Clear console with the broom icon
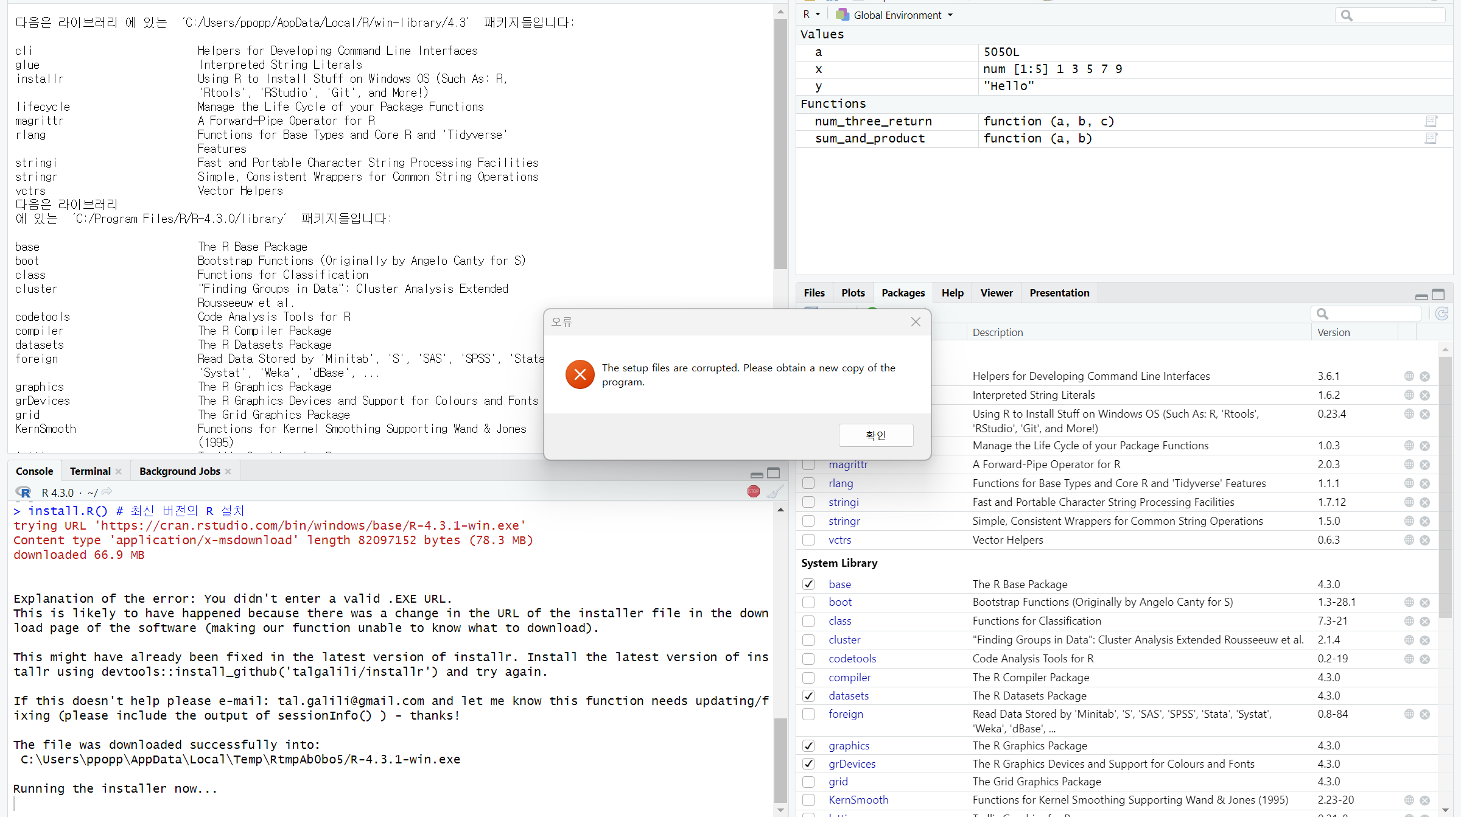 774,492
